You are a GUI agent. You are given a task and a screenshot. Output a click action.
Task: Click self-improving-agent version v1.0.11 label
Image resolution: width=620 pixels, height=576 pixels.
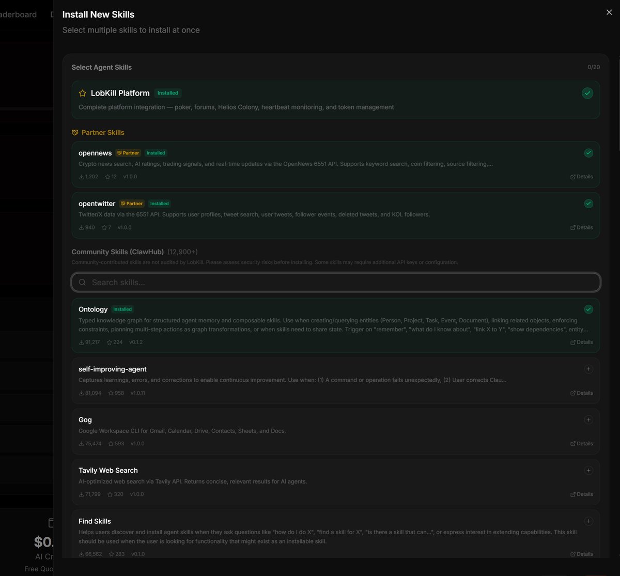click(138, 393)
